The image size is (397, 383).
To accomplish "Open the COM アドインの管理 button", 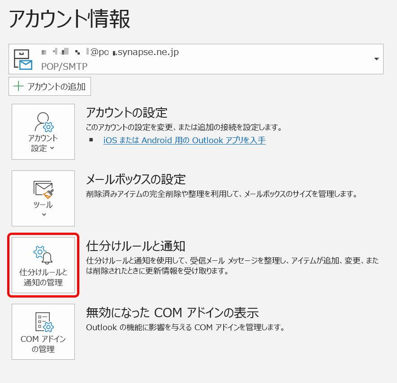I will (x=43, y=332).
